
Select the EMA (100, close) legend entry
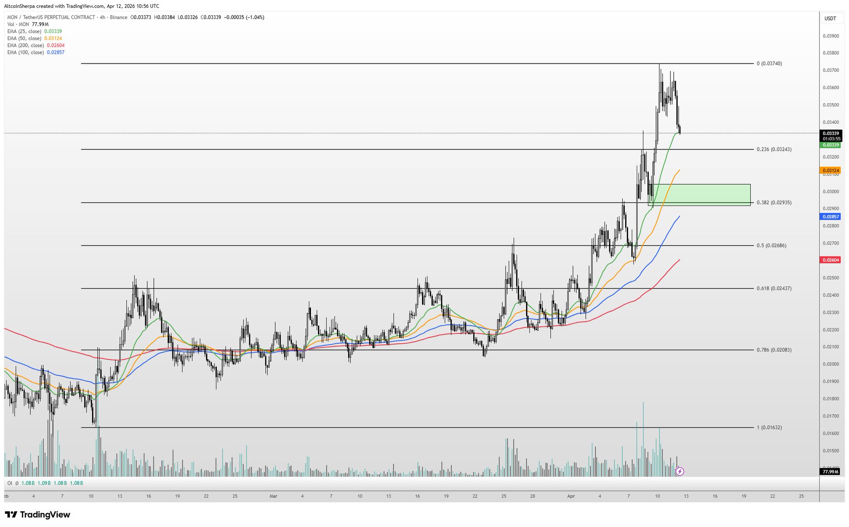tap(25, 52)
